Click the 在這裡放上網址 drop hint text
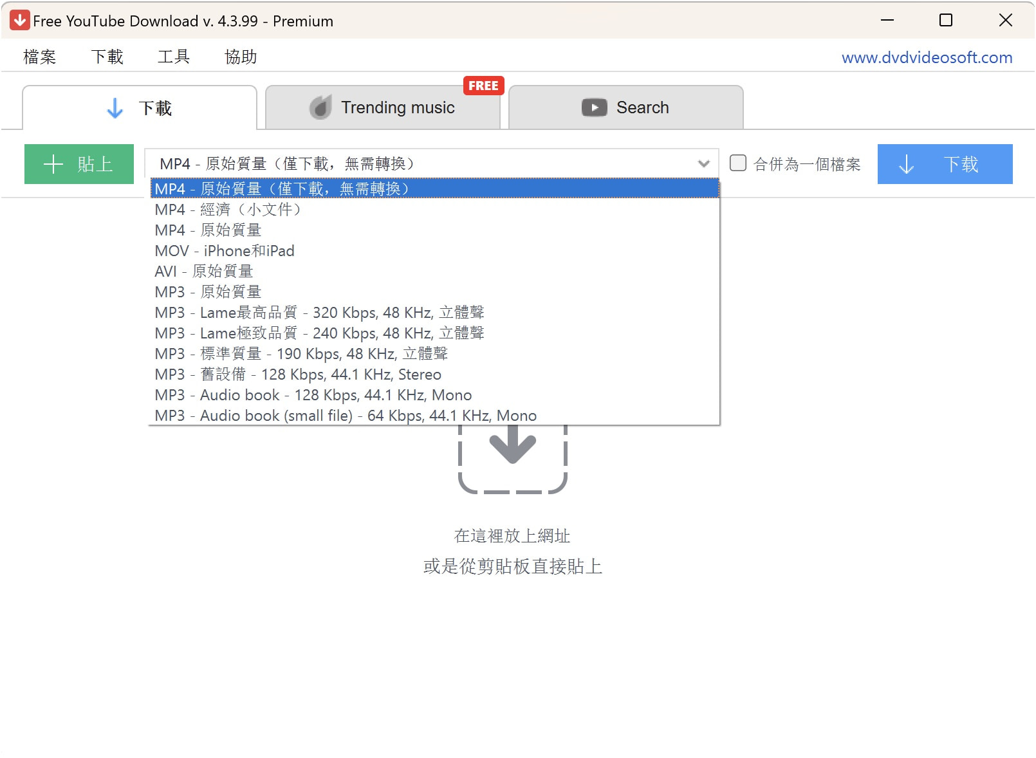 point(512,535)
